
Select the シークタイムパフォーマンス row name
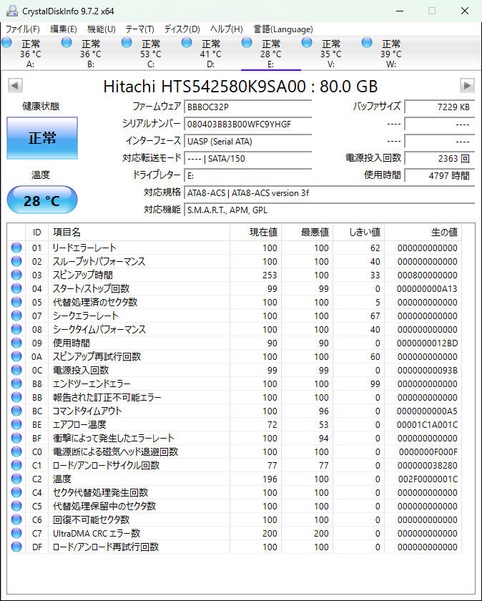[99, 329]
